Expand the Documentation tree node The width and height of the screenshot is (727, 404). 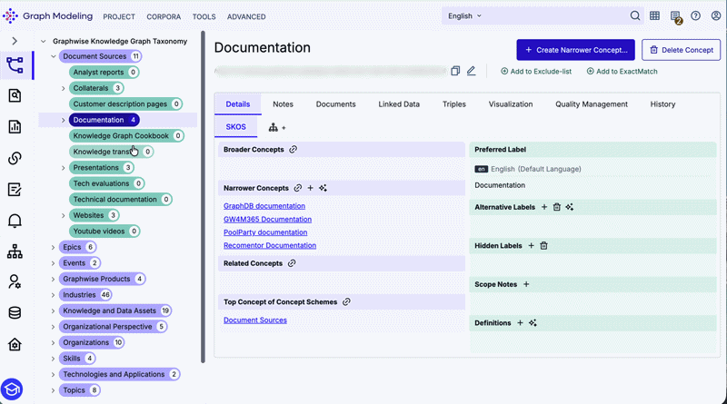pos(64,120)
